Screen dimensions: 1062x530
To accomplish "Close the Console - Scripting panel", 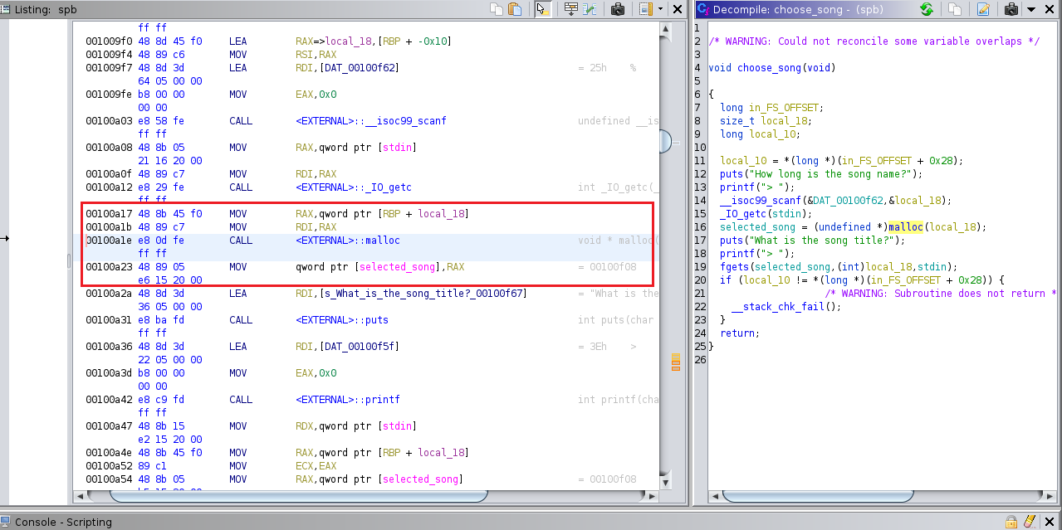I will (1050, 522).
